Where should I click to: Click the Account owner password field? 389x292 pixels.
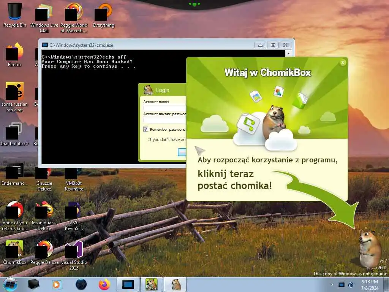[x=165, y=120]
